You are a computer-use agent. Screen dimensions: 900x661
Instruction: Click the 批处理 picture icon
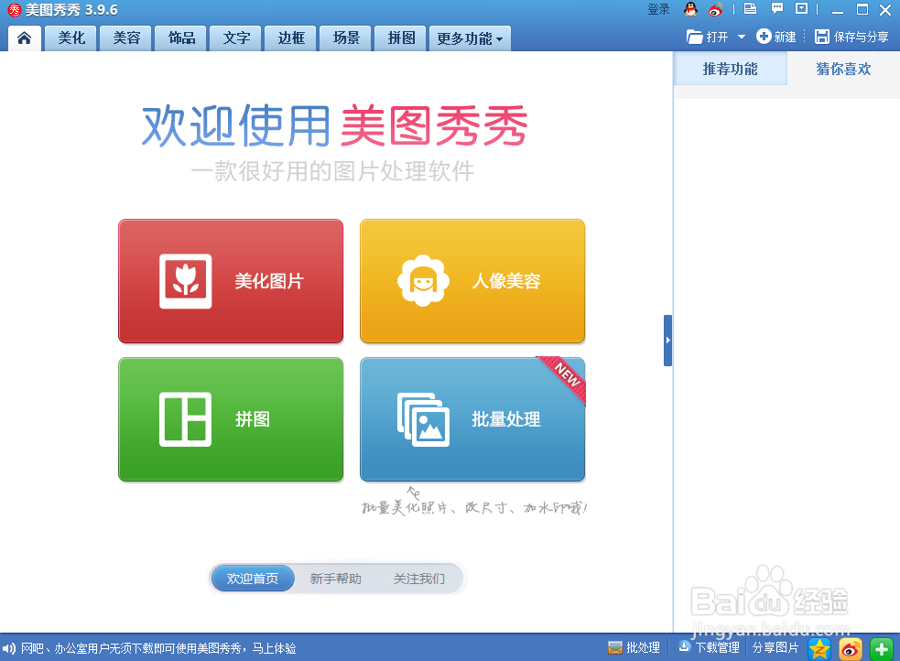(x=614, y=648)
